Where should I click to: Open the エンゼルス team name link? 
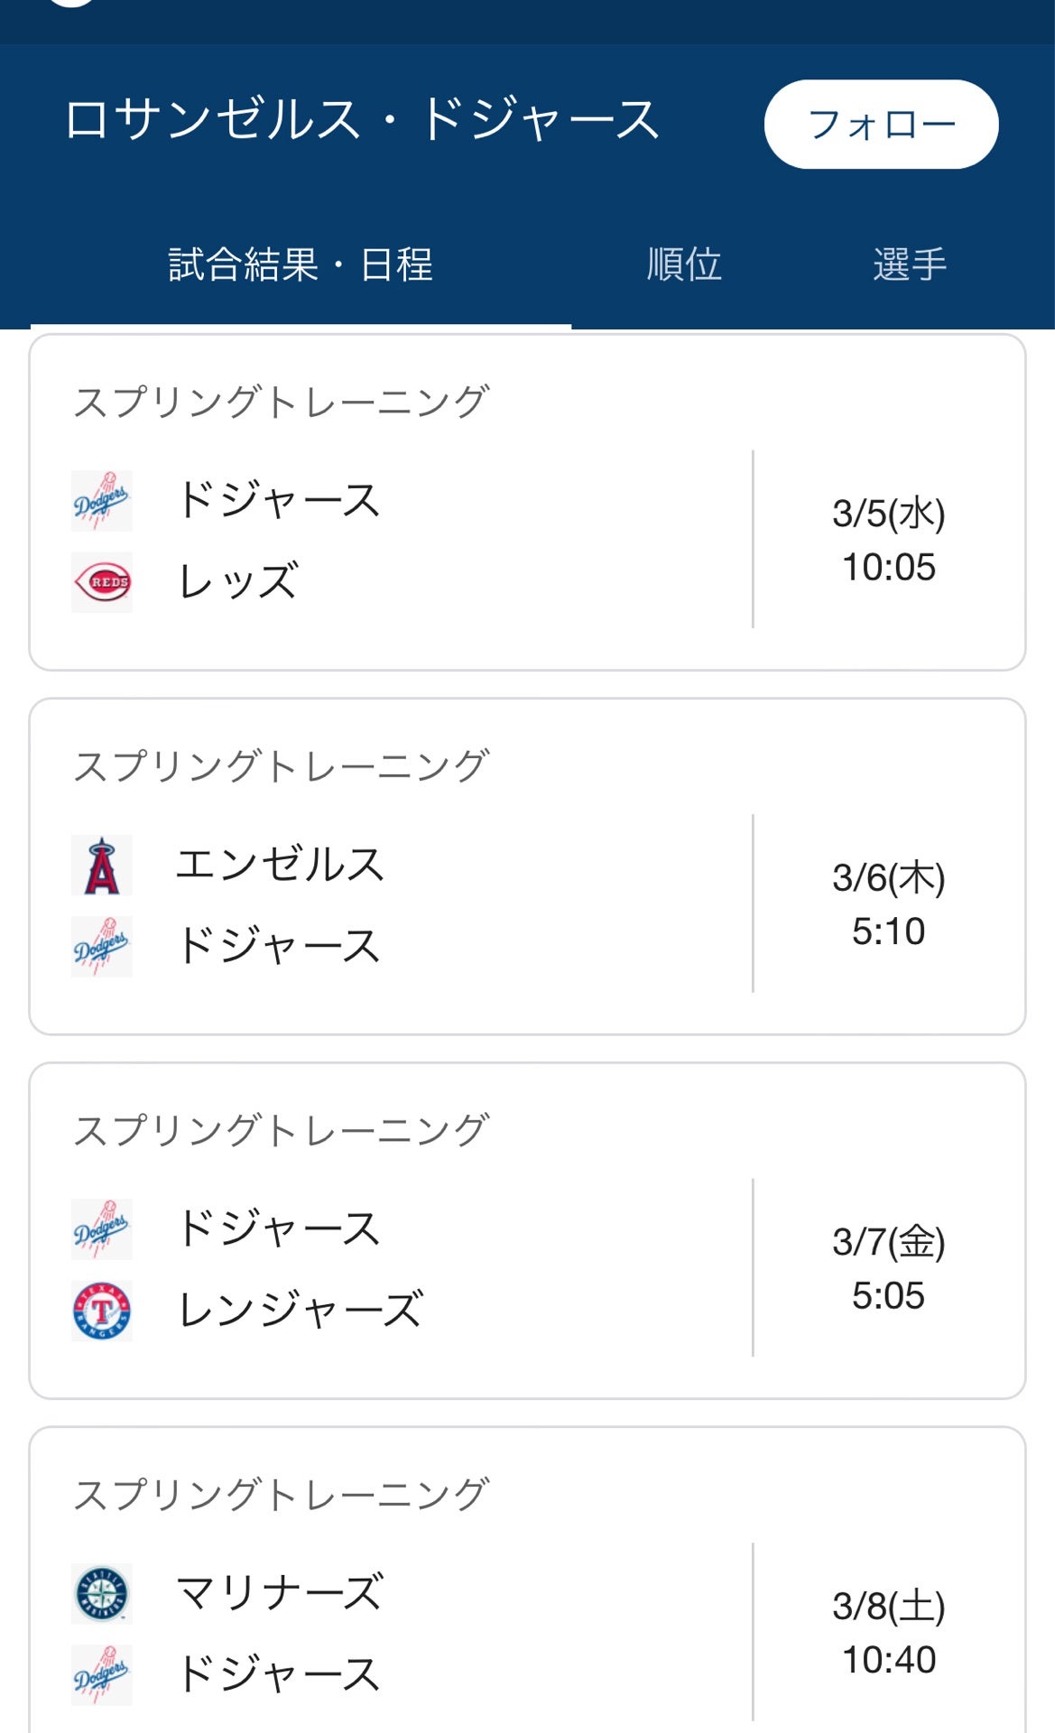tap(280, 865)
